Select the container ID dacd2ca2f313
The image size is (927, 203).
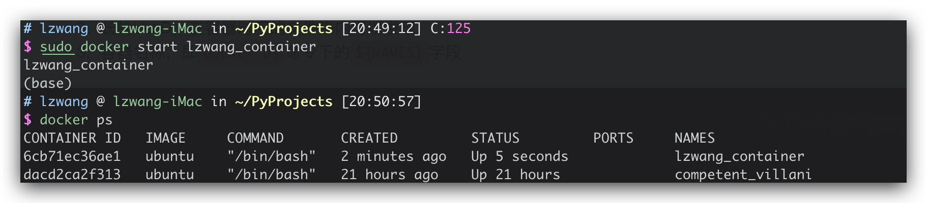(72, 175)
